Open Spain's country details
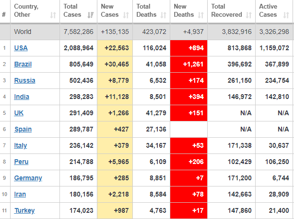This screenshot has height=219, width=294. click(x=23, y=130)
